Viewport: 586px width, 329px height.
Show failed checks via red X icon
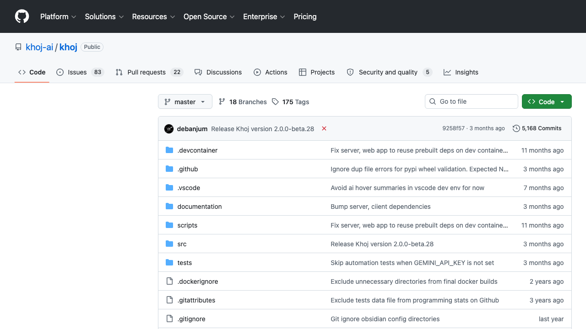coord(324,128)
